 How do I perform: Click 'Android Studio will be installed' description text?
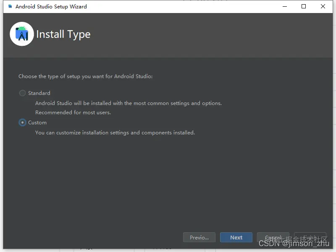(x=129, y=103)
